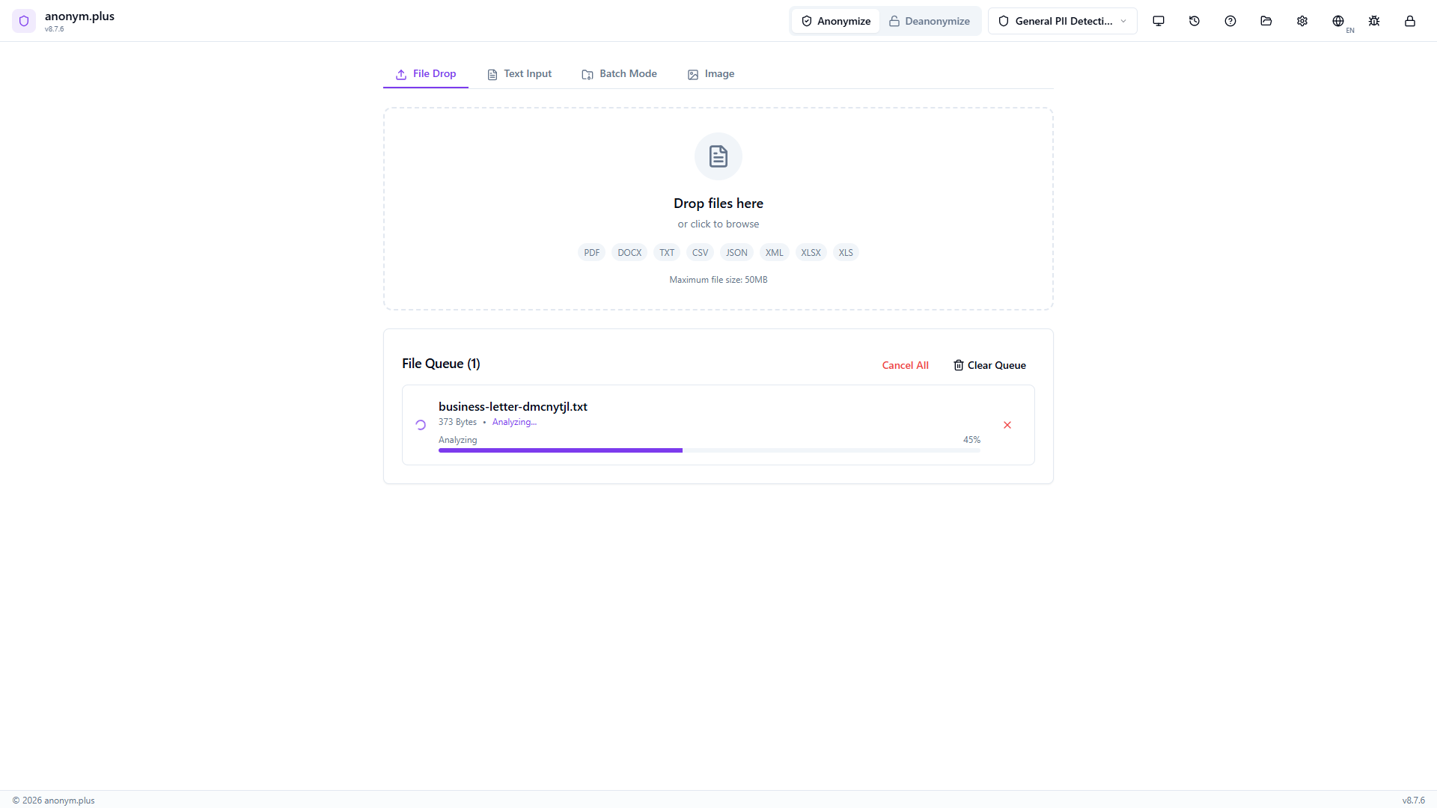The width and height of the screenshot is (1437, 808).
Task: Switch to the Text Input tab
Action: (519, 73)
